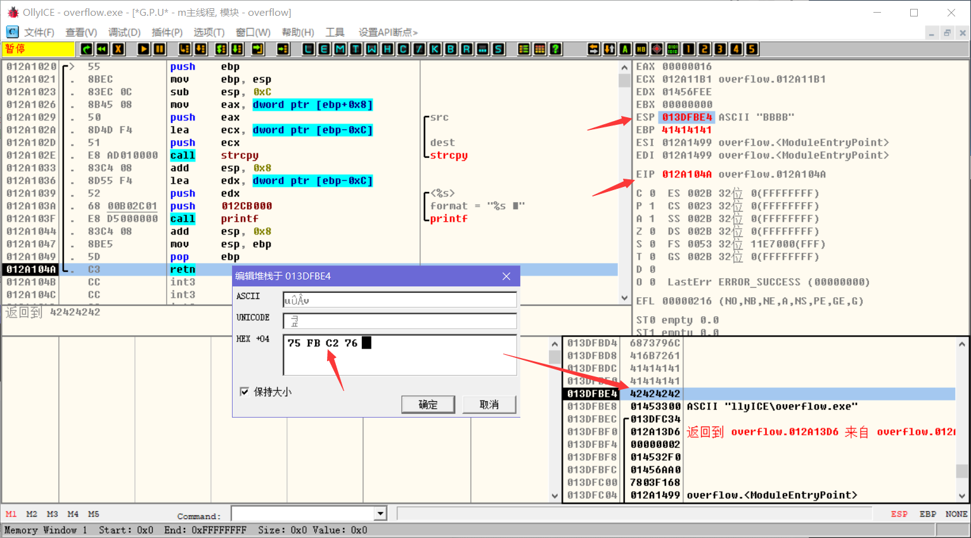Select the retn instruction at 012A104A

[311, 269]
